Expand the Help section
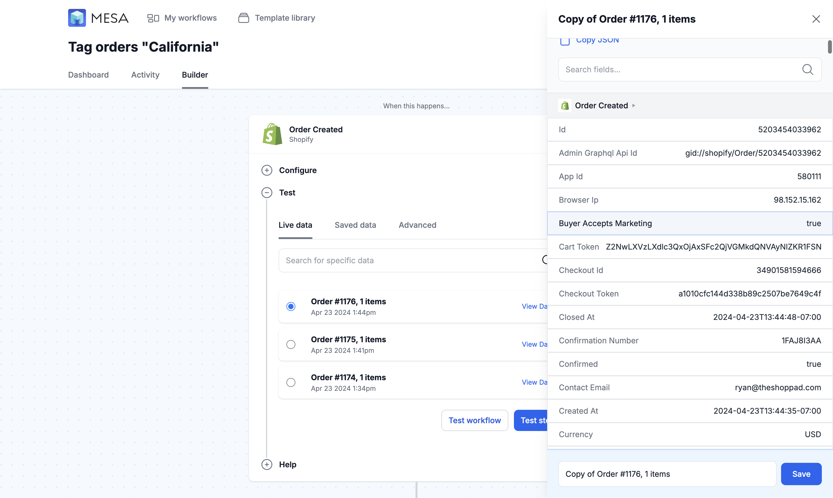The width and height of the screenshot is (833, 498). pos(267,465)
